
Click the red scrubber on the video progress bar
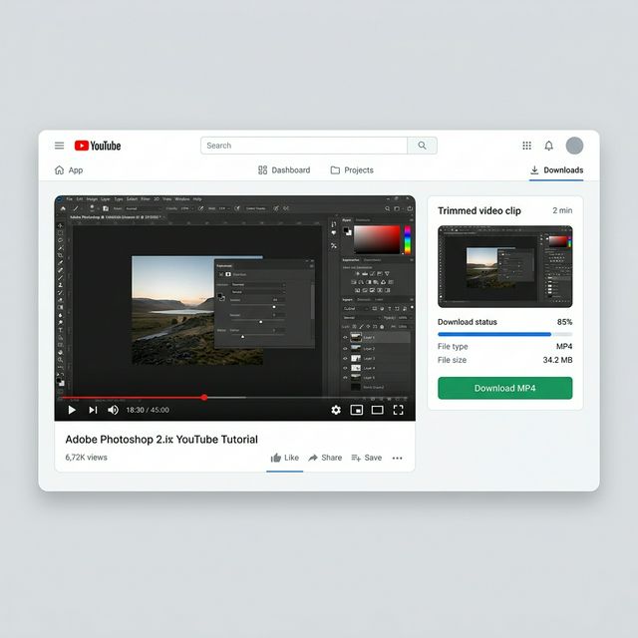(x=204, y=397)
